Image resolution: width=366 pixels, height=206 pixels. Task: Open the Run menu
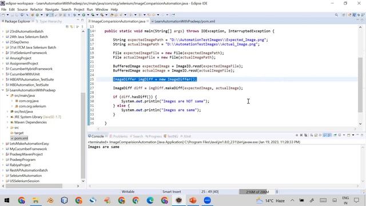(90, 10)
